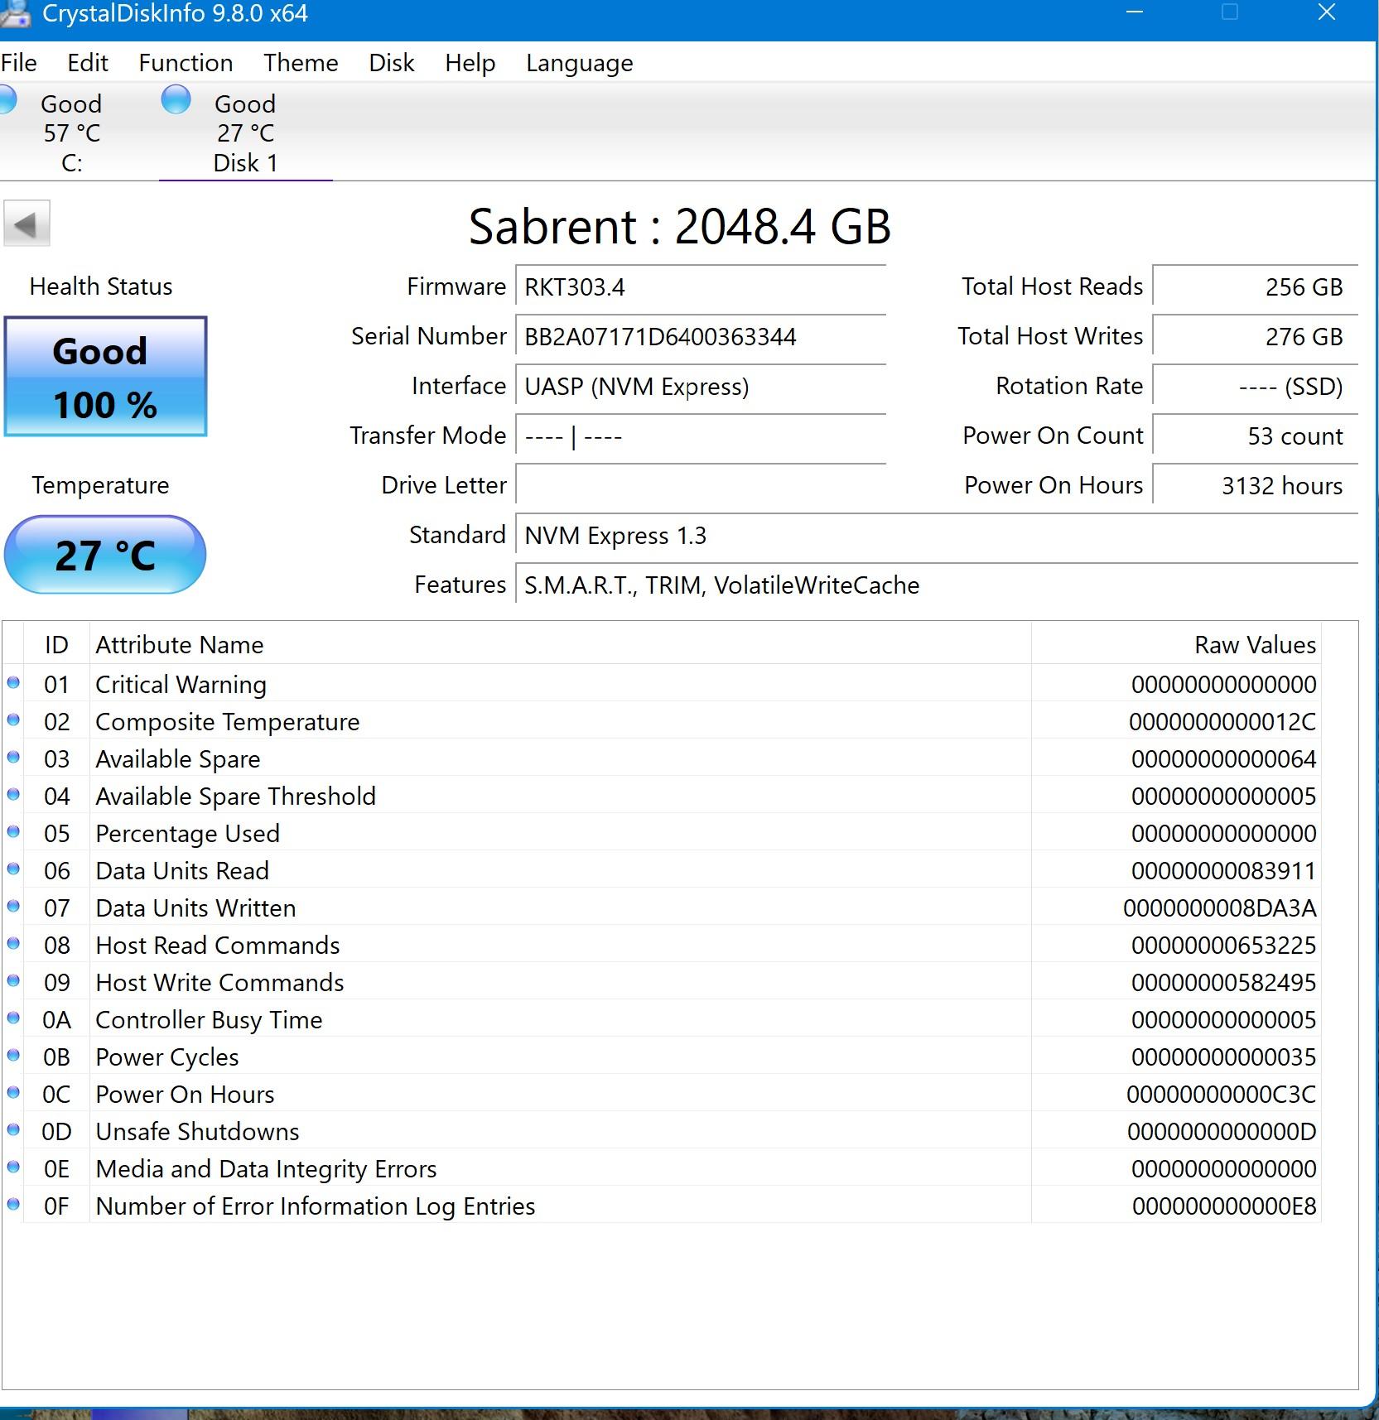The image size is (1379, 1420).
Task: Click raw value 000000000000E8
Action: tap(1224, 1206)
